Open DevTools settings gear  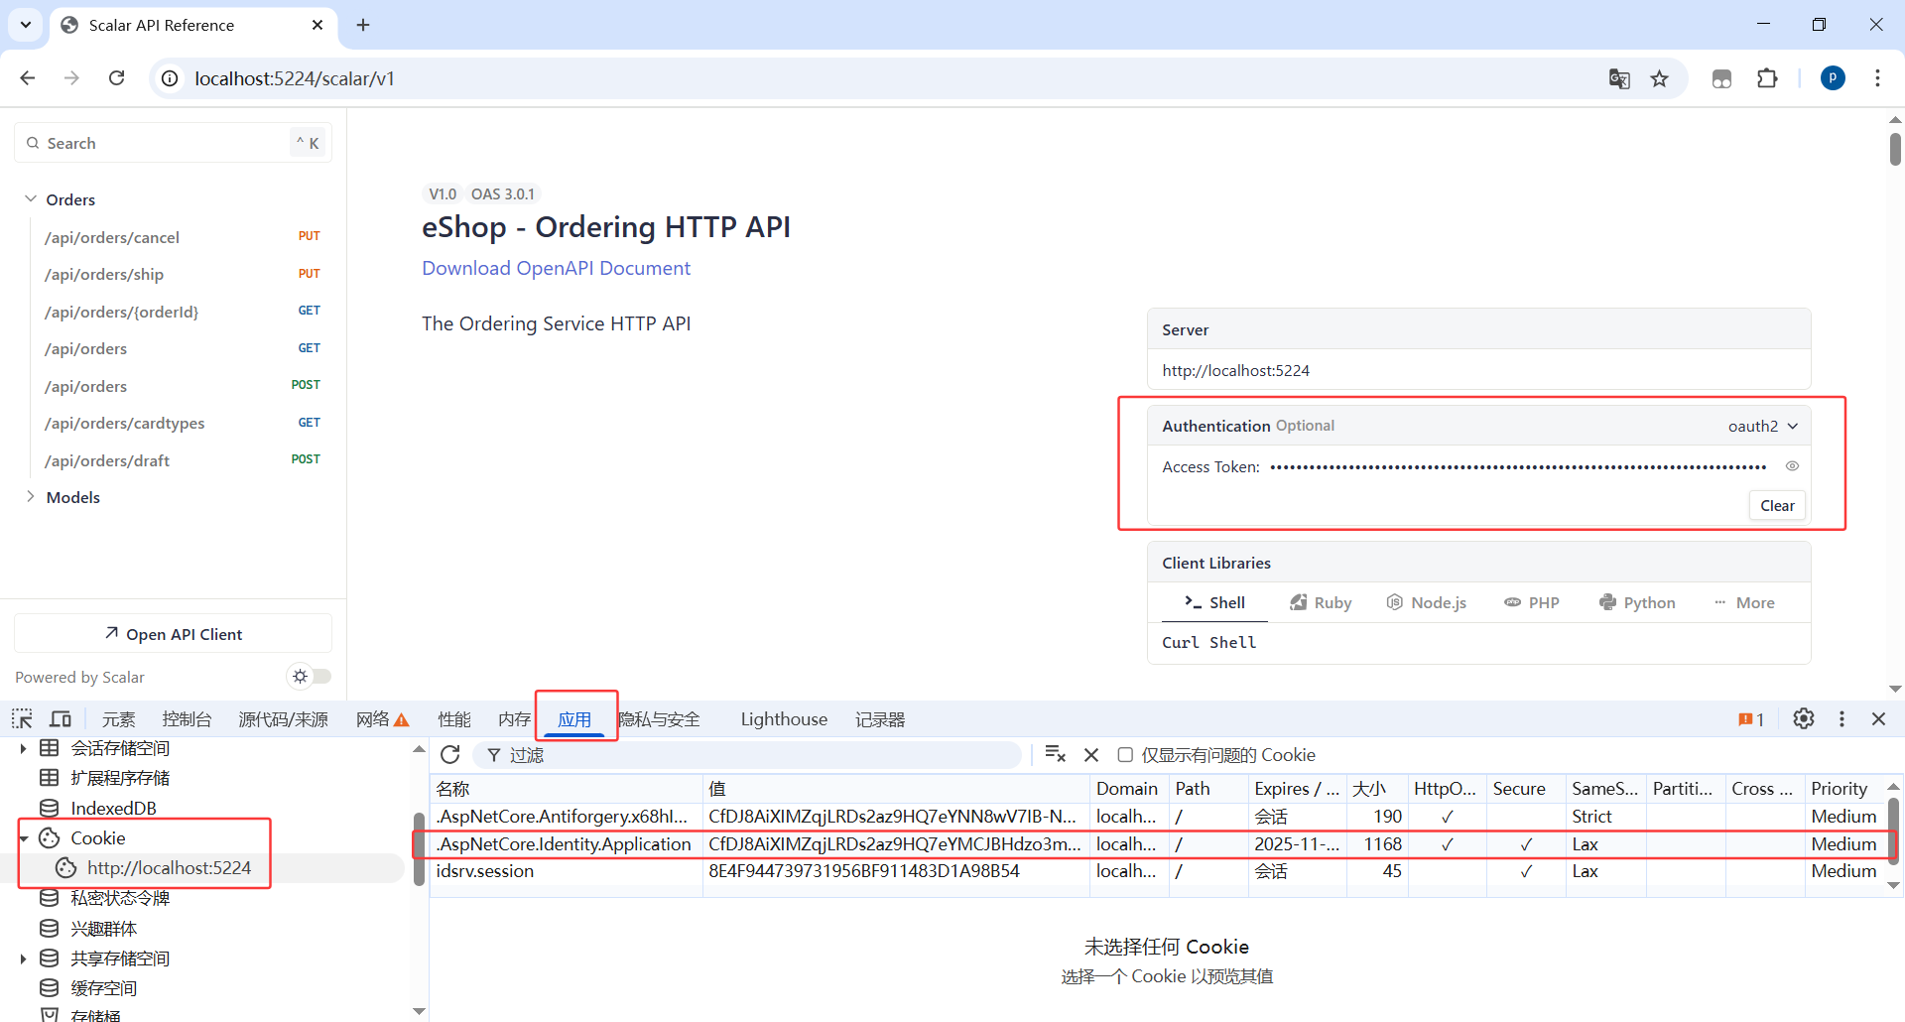pyautogui.click(x=1804, y=719)
